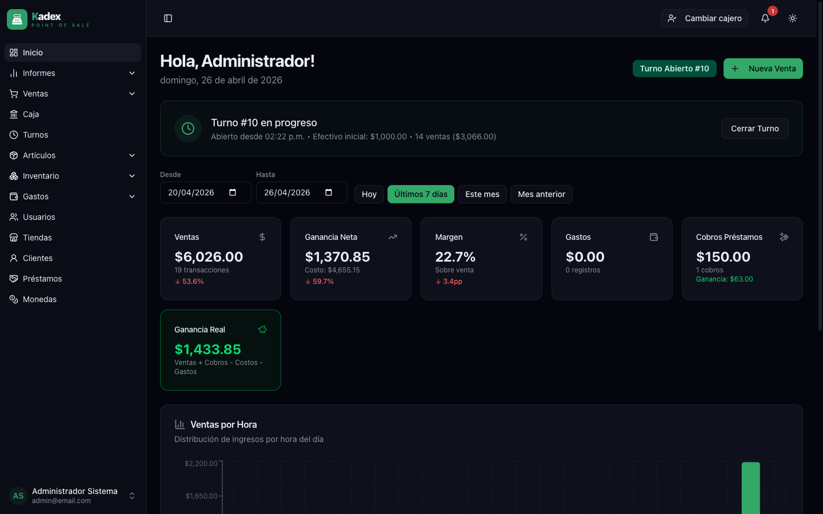Image resolution: width=823 pixels, height=514 pixels.
Task: Click the Kadex logo icon
Action: coord(17,19)
